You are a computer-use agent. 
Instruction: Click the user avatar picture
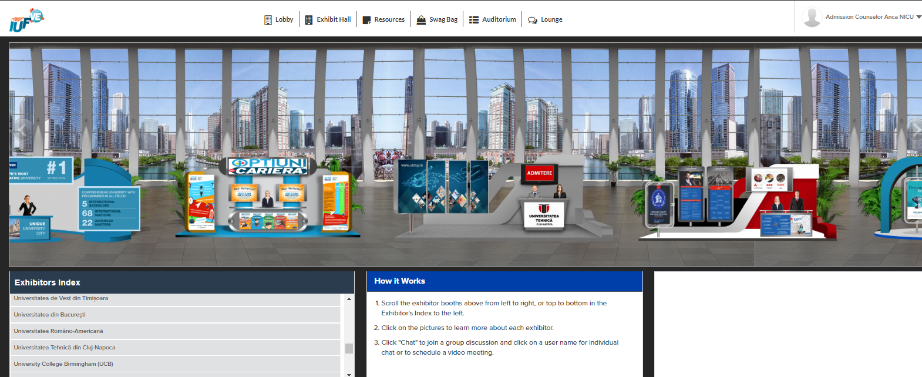[x=812, y=17]
